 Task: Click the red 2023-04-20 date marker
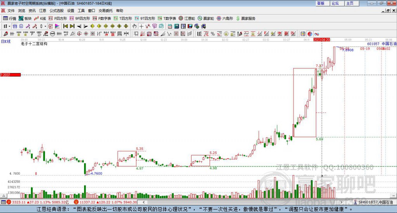coord(322,40)
